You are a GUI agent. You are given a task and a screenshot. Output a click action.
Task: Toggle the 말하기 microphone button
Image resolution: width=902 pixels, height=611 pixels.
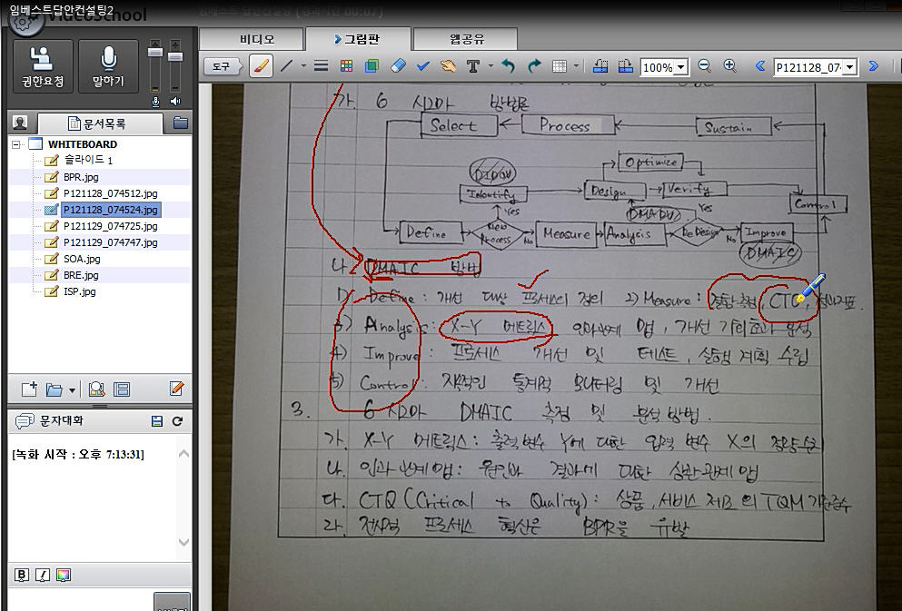pos(108,67)
